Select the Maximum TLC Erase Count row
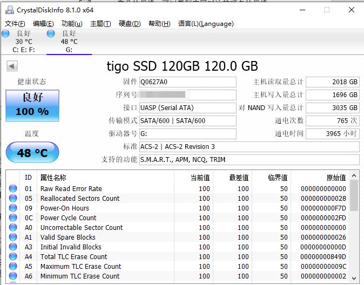Screen dimensions: 364x285 [x=178, y=267]
